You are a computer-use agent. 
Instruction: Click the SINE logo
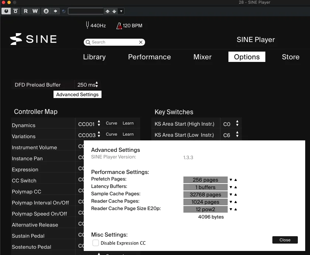click(x=34, y=39)
